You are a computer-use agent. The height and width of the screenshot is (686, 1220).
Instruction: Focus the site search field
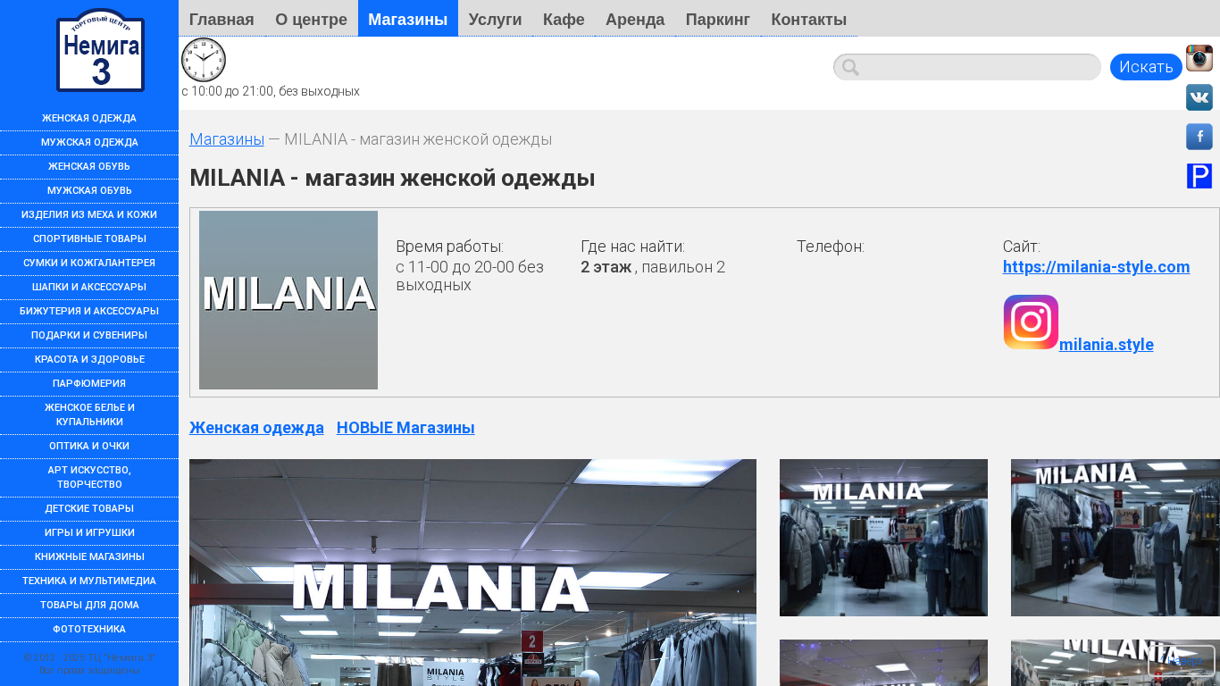(x=967, y=67)
